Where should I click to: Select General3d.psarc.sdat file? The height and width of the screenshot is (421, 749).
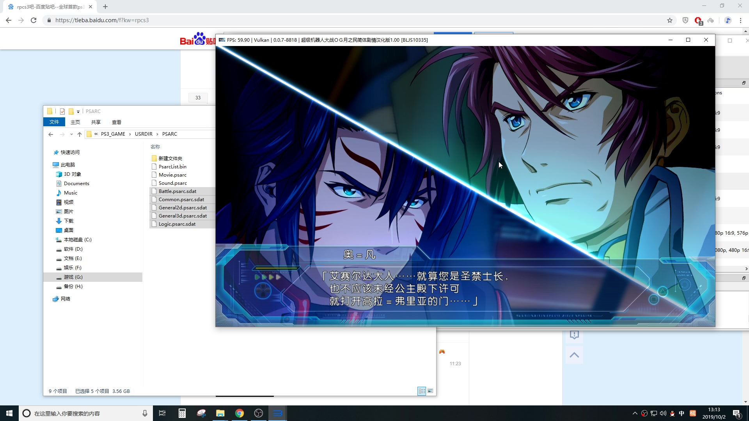tap(183, 216)
